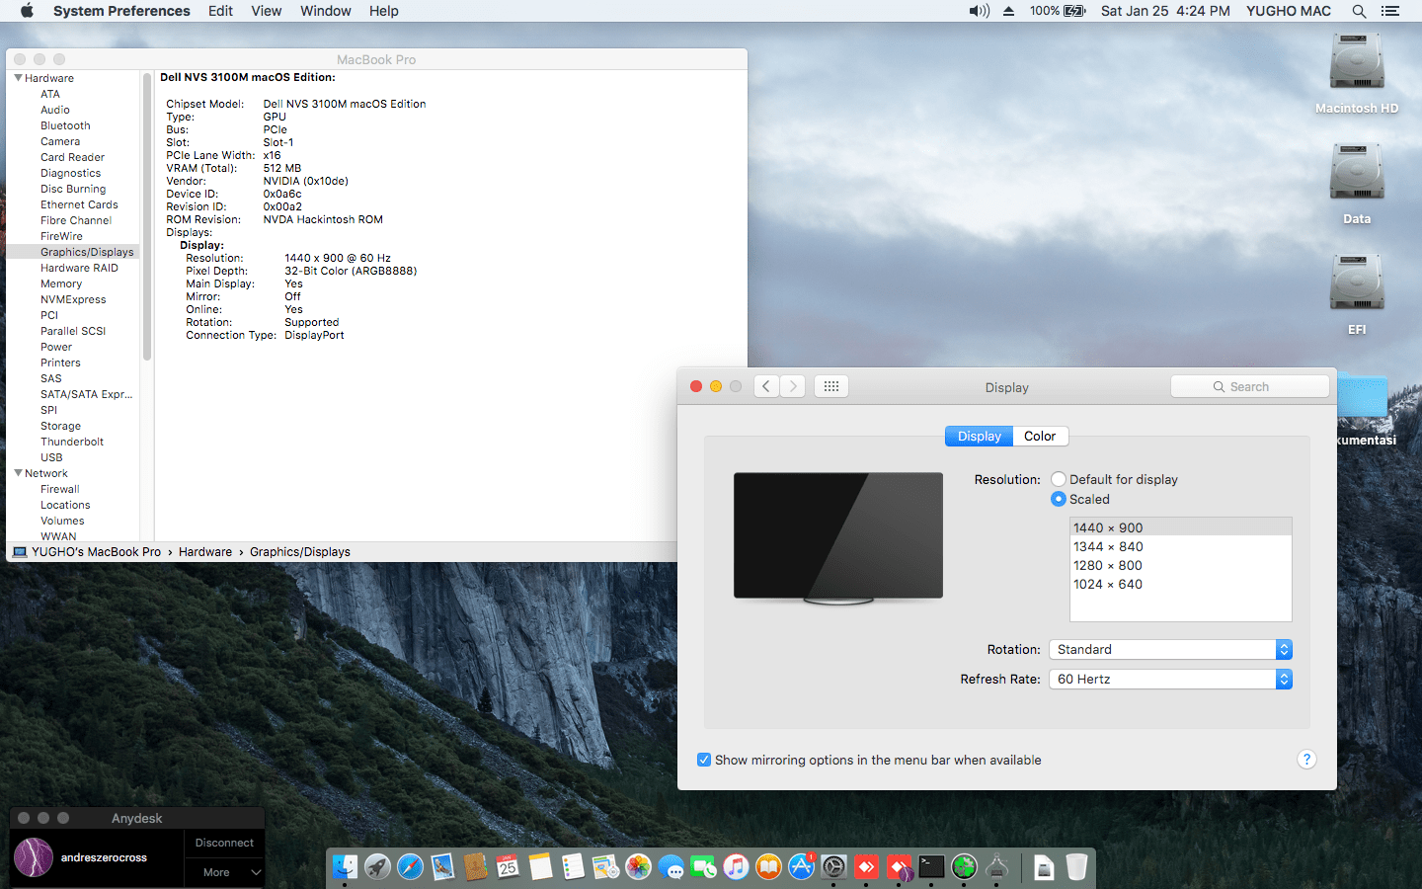The image size is (1422, 889).
Task: Click andreszerocross avatar in Anydesk panel
Action: pos(34,857)
